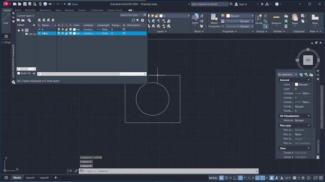Click color swatch of layer 0
The width and height of the screenshot is (325, 182).
[75, 29]
